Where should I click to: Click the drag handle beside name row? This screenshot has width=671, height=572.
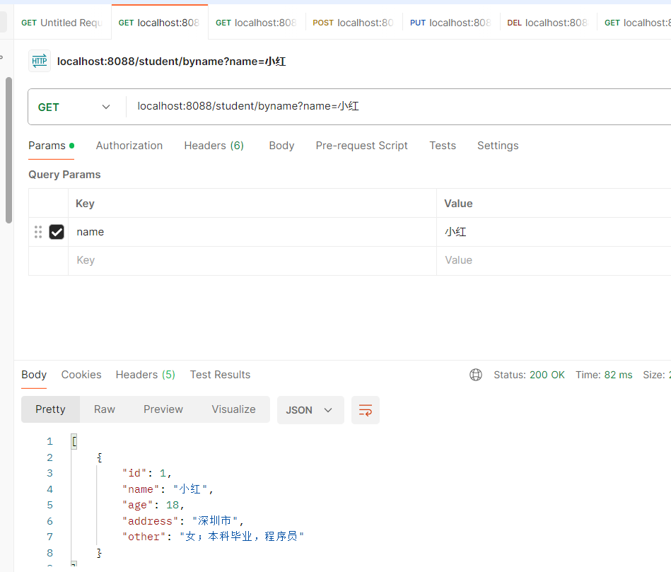(x=38, y=232)
